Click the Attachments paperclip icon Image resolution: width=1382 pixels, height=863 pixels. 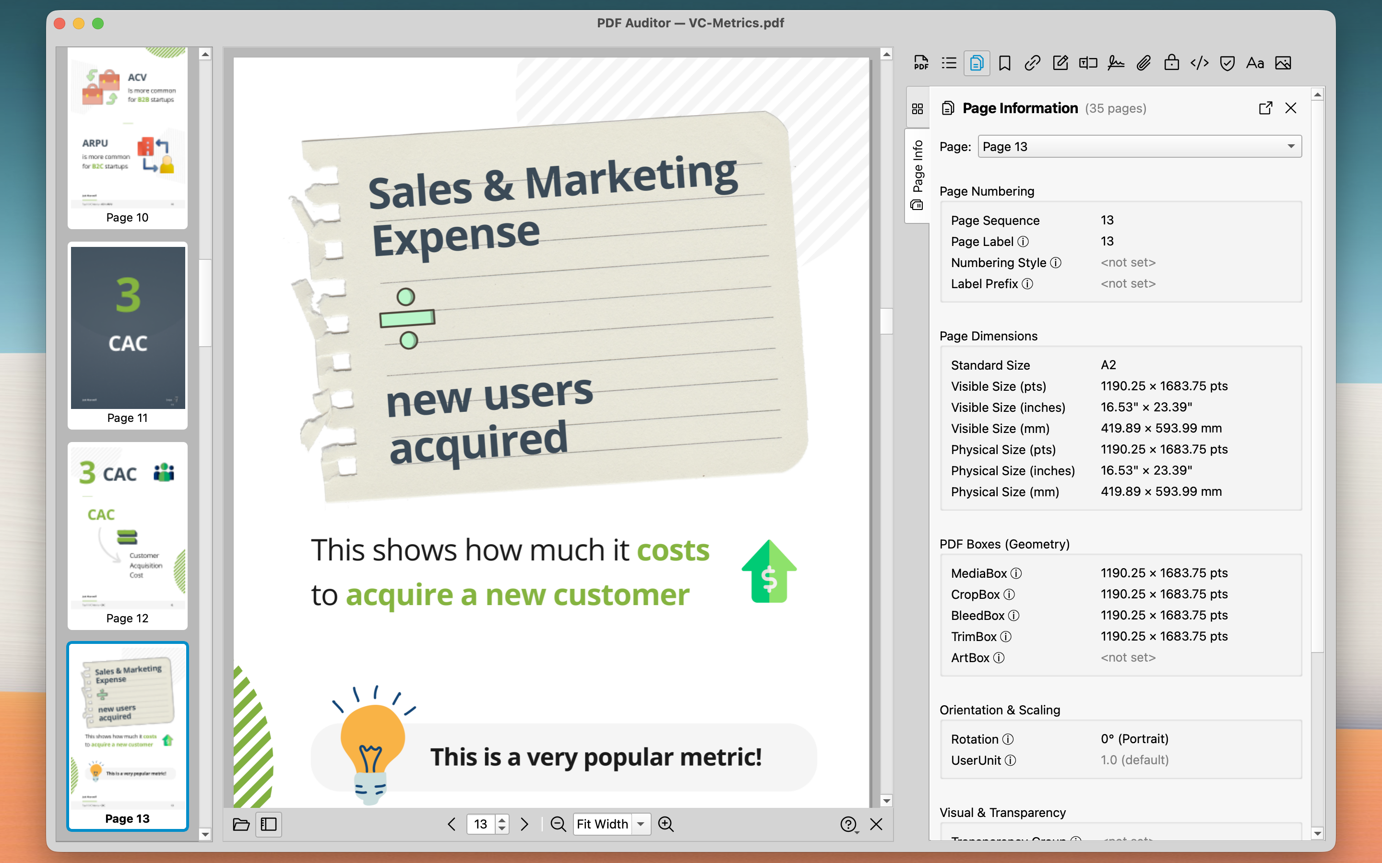click(x=1144, y=63)
